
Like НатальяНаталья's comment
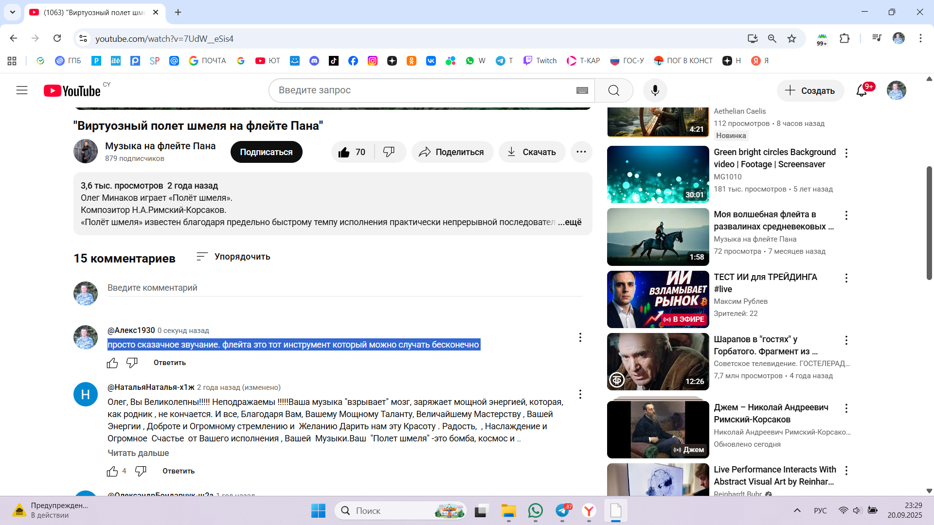click(x=112, y=471)
